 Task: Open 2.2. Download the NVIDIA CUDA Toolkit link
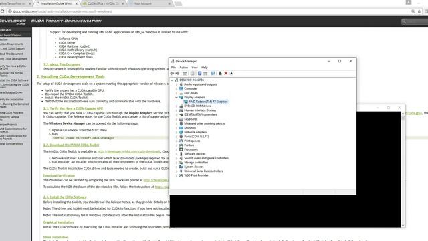tap(72, 145)
